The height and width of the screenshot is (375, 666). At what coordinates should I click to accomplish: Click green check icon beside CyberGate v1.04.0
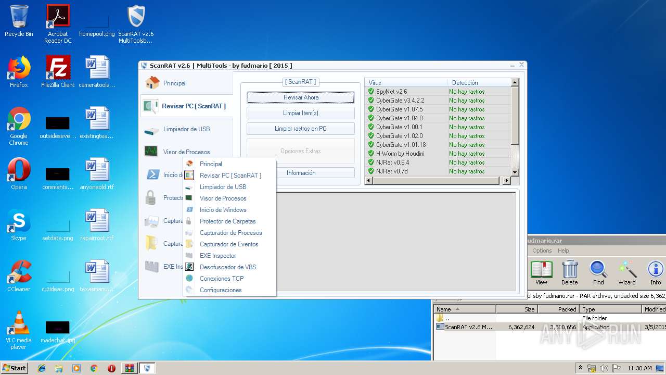click(x=371, y=118)
